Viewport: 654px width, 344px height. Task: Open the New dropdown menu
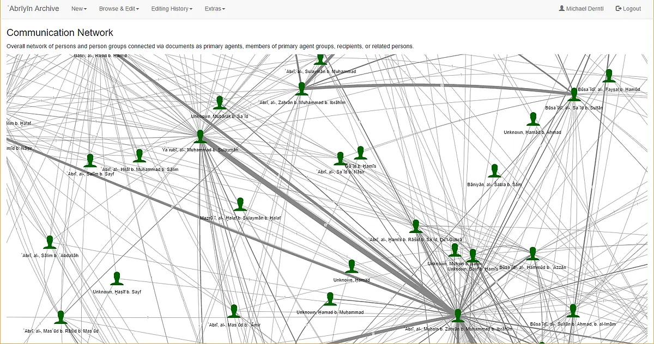coord(79,9)
